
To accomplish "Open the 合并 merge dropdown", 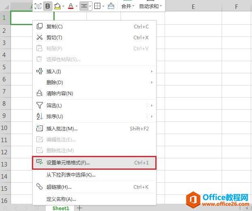I will (x=128, y=6).
